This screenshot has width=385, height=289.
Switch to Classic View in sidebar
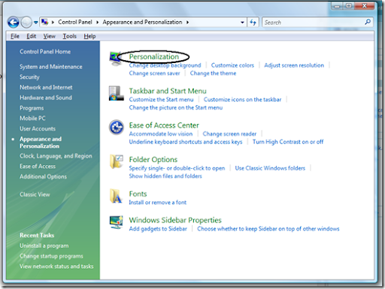(x=35, y=194)
